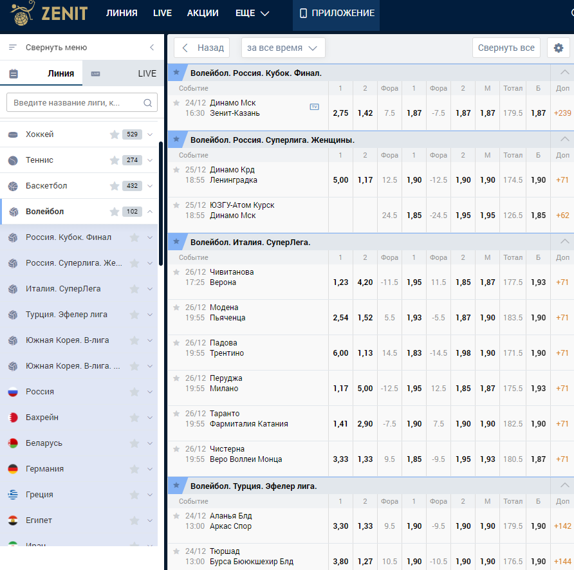Expand the Хоккей sport list
574x570 pixels.
click(x=150, y=134)
